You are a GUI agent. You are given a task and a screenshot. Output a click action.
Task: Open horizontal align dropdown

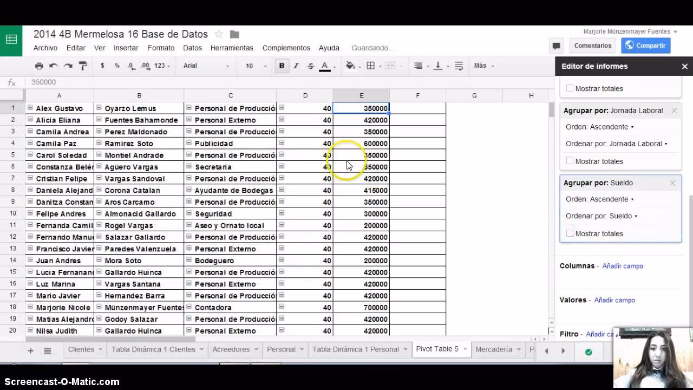click(x=421, y=66)
